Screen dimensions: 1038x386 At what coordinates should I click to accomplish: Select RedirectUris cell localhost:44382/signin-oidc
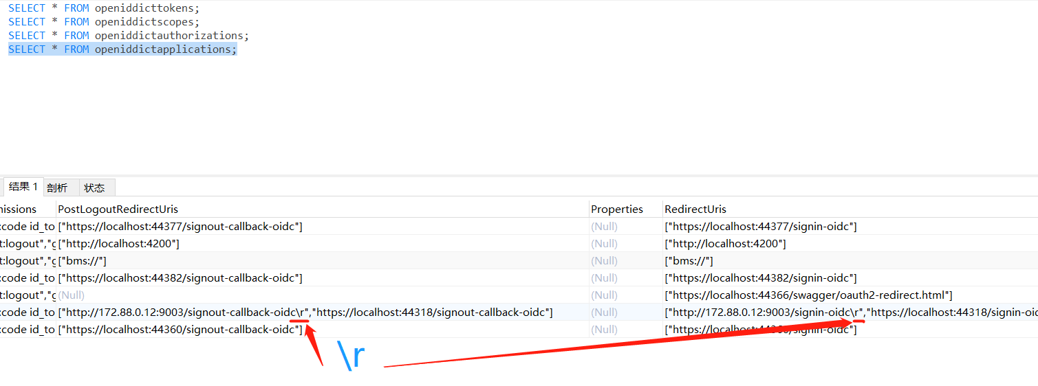850,278
